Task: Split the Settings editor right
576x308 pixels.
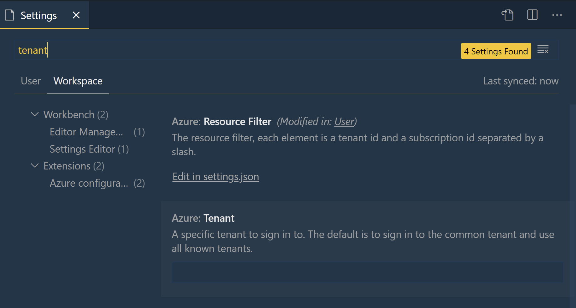Action: click(532, 15)
